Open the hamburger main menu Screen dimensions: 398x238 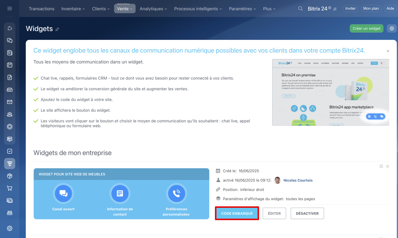point(10,9)
